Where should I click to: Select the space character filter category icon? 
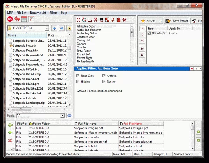tap(90, 21)
